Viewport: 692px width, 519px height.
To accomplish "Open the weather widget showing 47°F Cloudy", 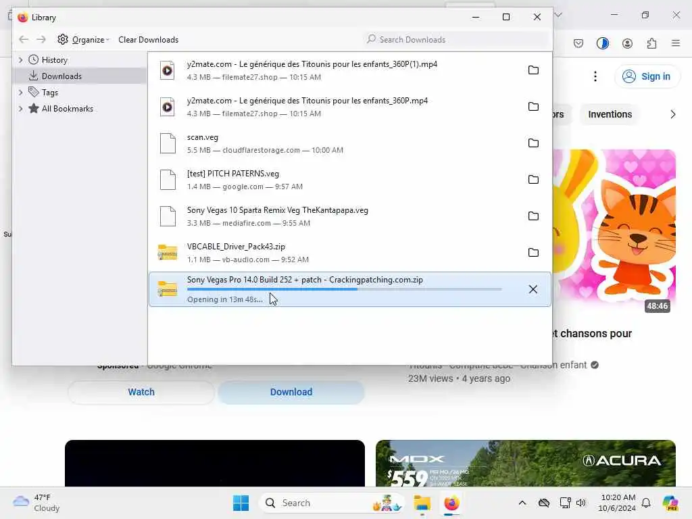I will [36, 503].
